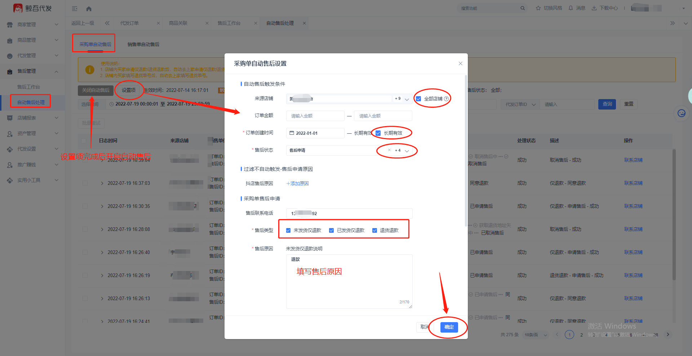
Task: Close the 售后工作台 tab
Action: coord(256,23)
